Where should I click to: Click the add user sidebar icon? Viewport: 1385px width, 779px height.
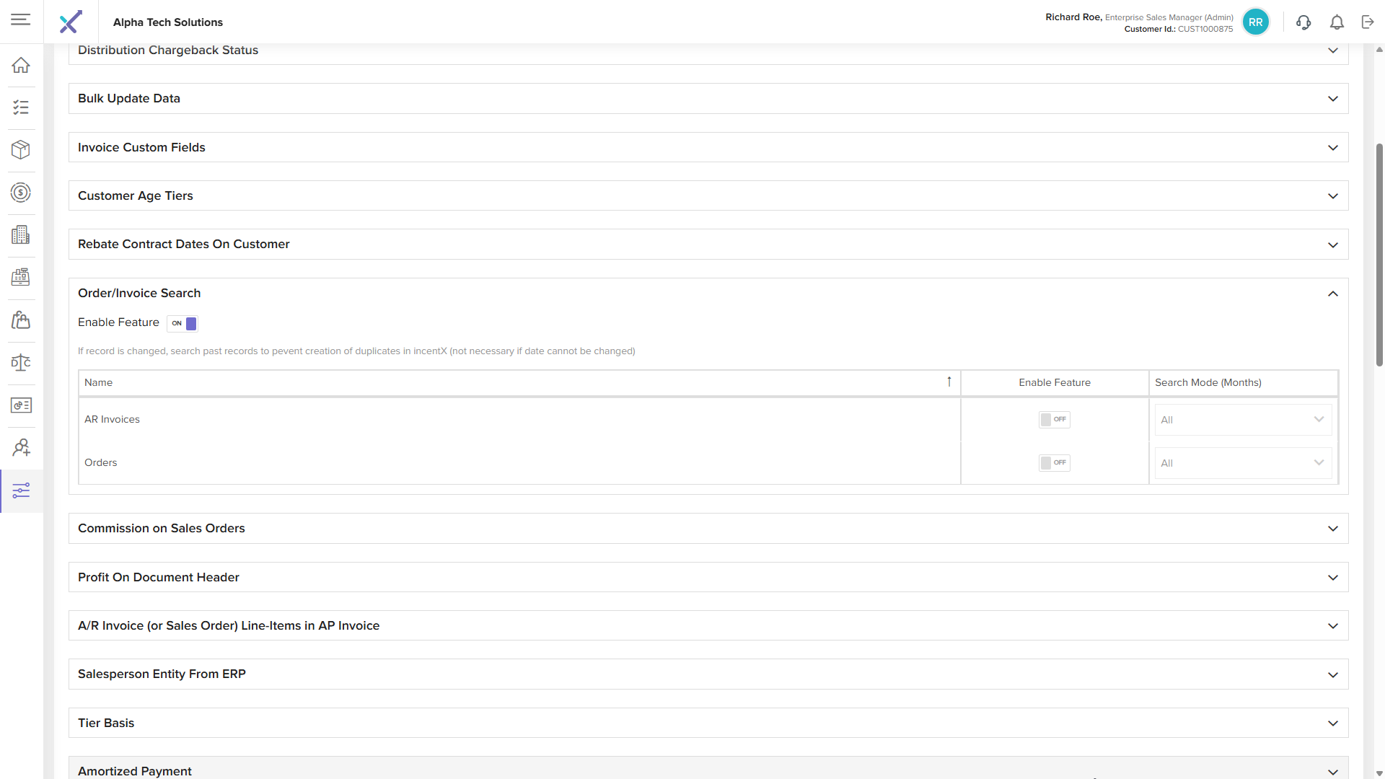21,448
